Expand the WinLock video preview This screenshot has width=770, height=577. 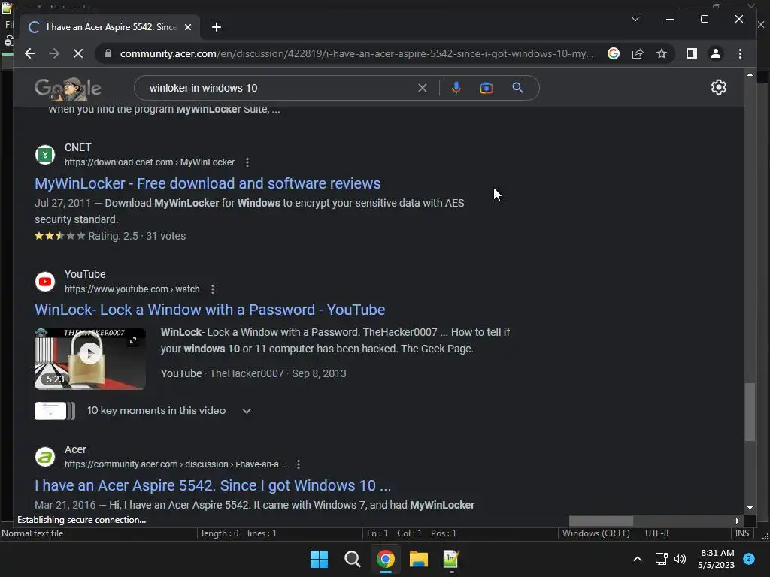(133, 340)
